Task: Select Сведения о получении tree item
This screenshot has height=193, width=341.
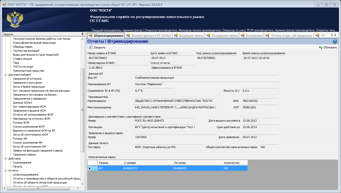Action: (x=28, y=83)
